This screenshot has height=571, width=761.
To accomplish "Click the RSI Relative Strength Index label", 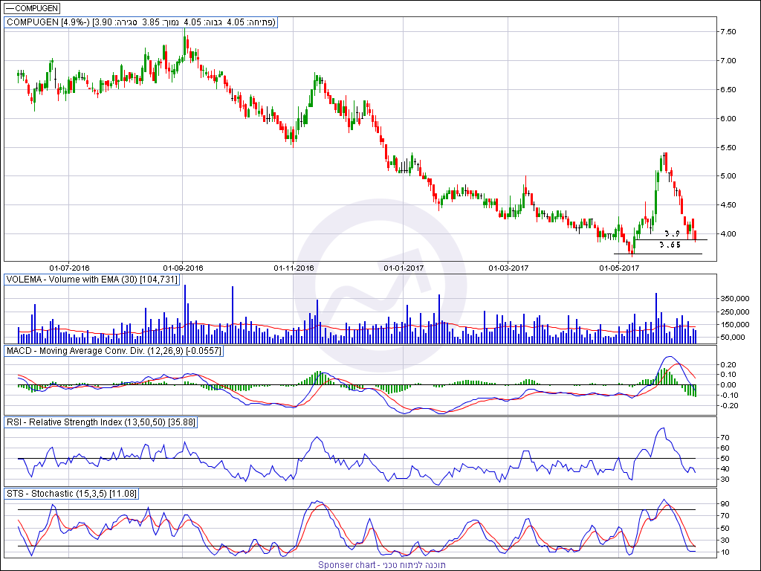I will pos(101,422).
